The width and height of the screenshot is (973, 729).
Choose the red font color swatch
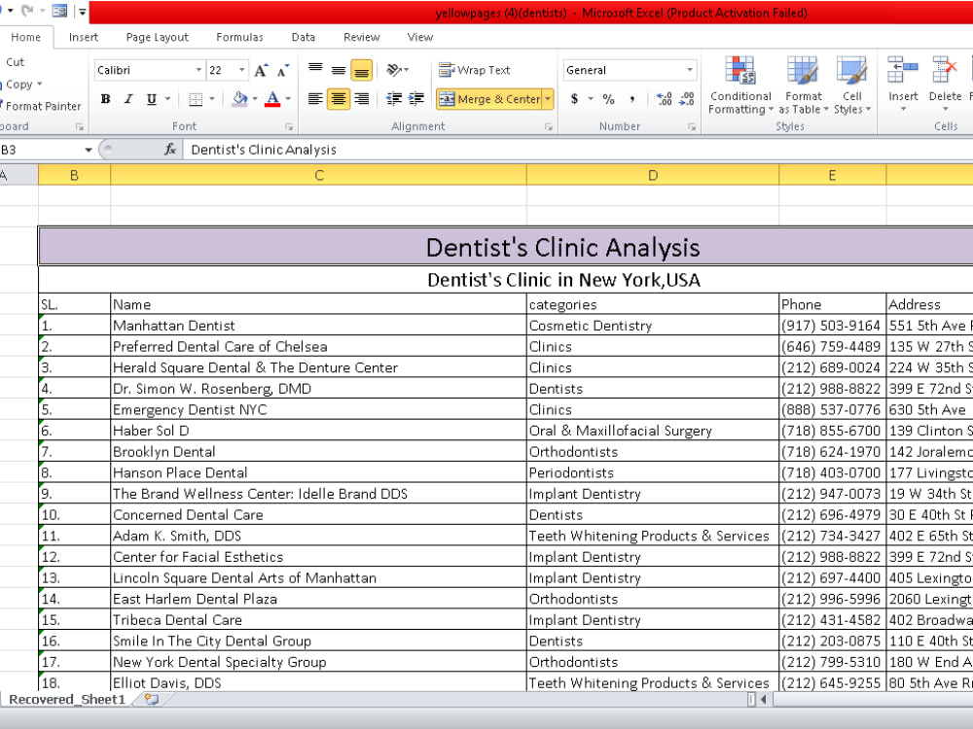coord(272,99)
